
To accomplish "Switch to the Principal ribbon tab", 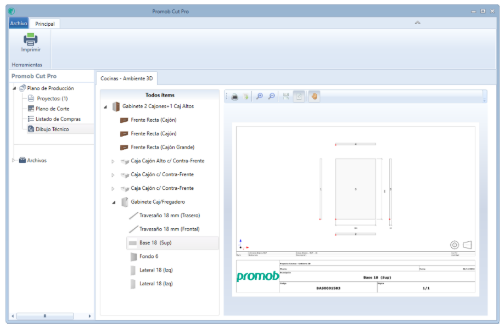I will click(x=45, y=24).
